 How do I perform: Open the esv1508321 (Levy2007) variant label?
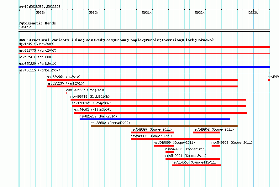click(92, 103)
